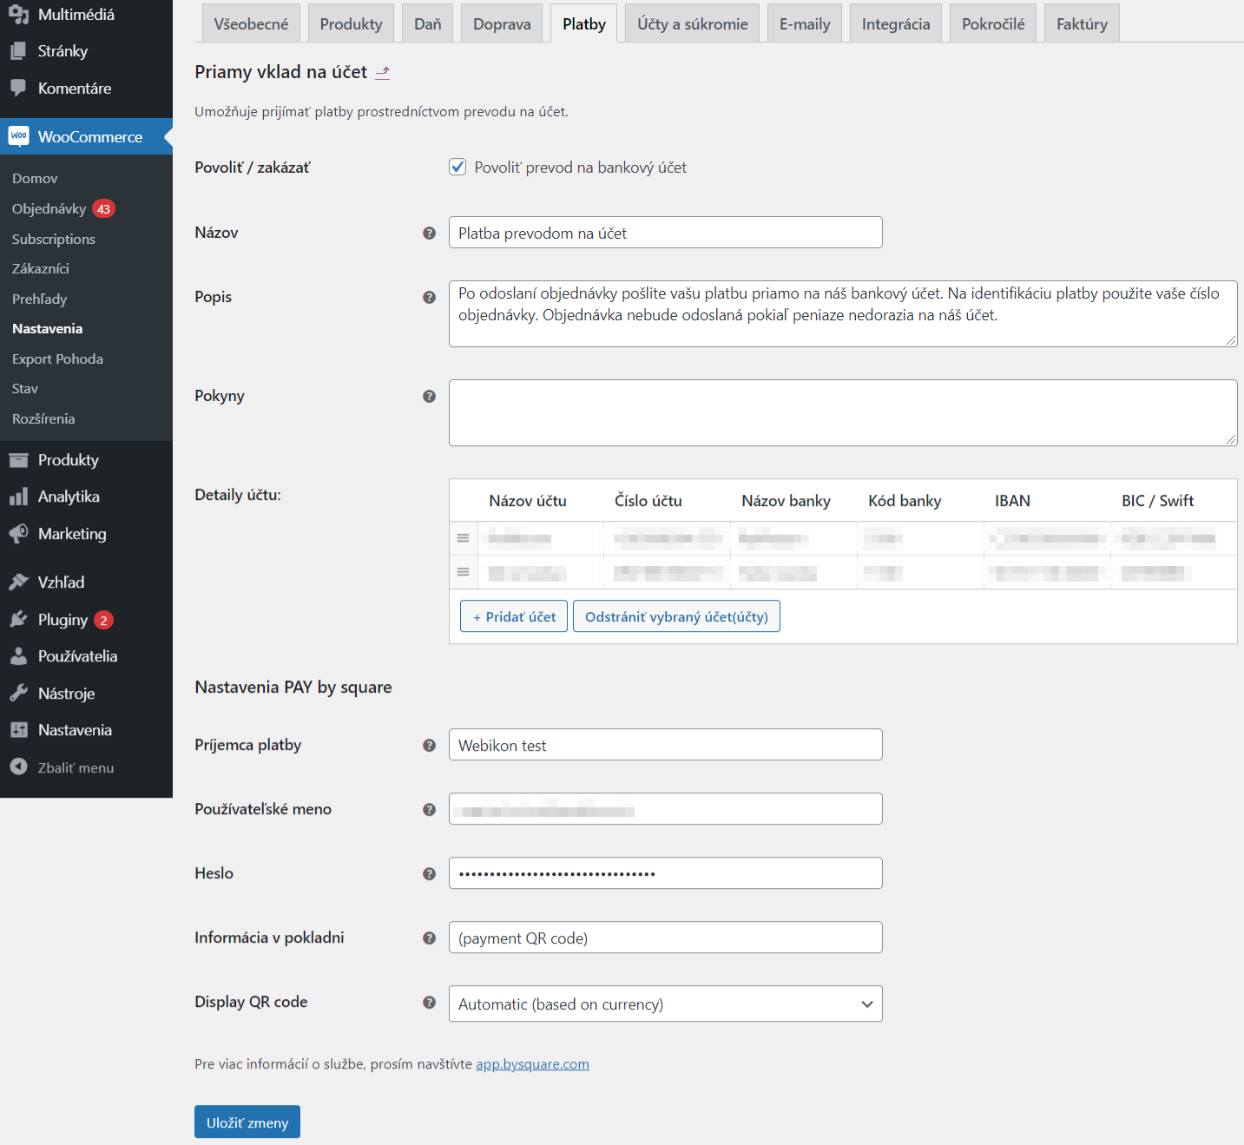
Task: Switch to the Integrácia tab
Action: (x=896, y=23)
